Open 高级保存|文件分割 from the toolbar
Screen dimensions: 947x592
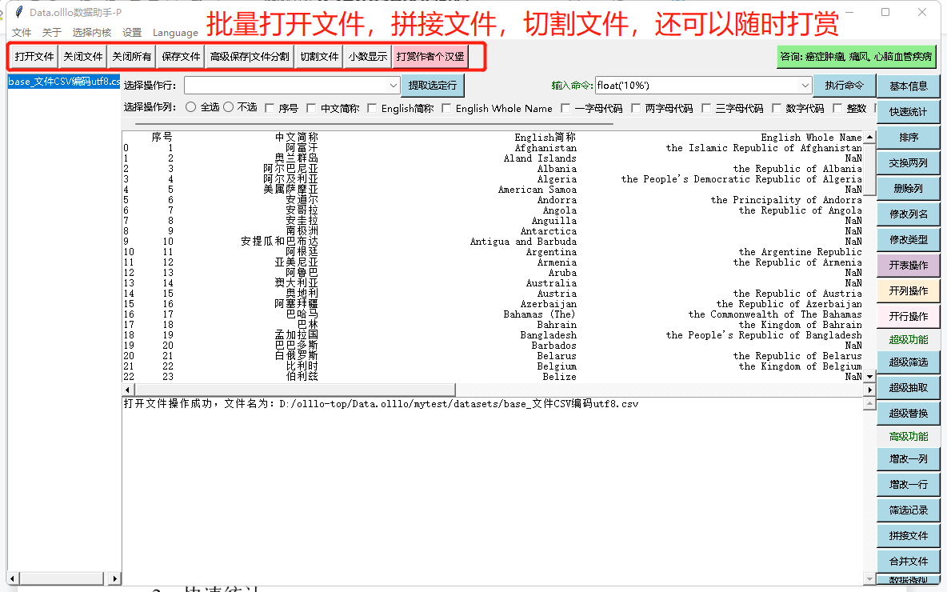(x=250, y=57)
